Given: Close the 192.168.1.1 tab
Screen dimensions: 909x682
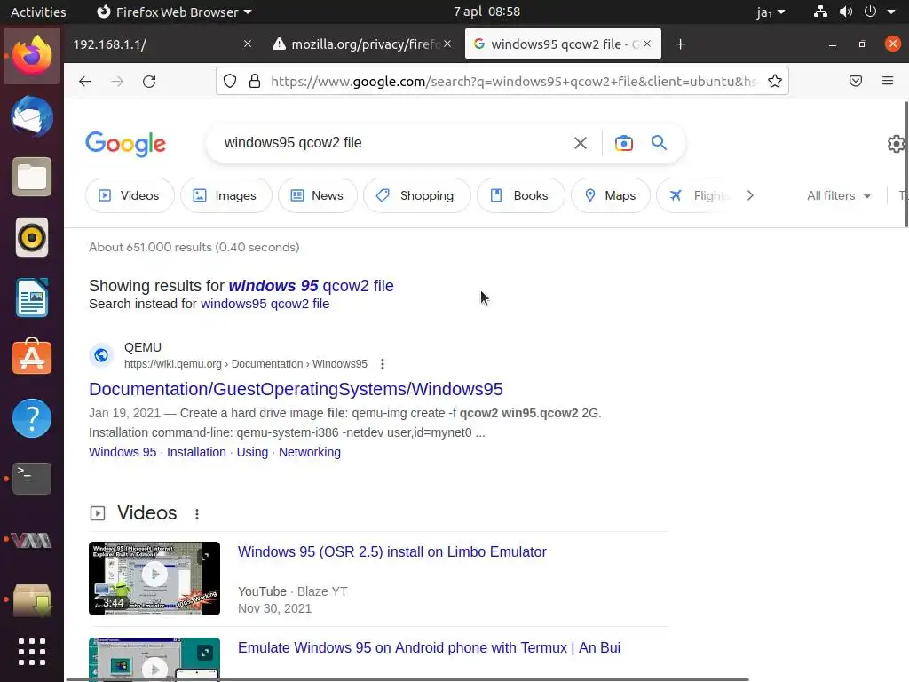Looking at the screenshot, I should point(248,44).
